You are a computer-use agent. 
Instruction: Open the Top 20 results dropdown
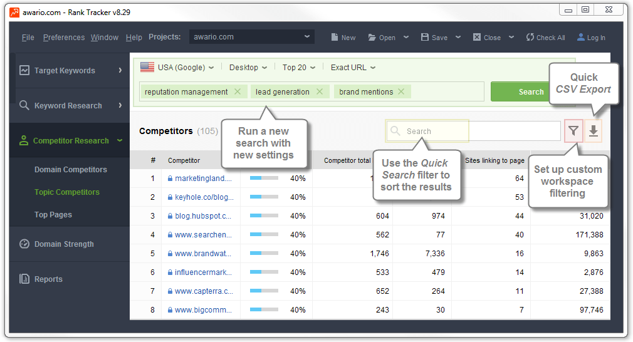[299, 68]
